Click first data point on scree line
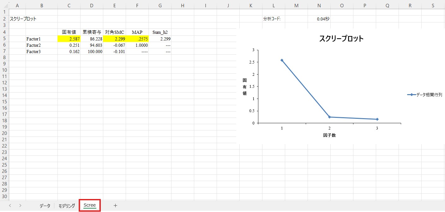Screen dimensions: 445x212 [282, 60]
